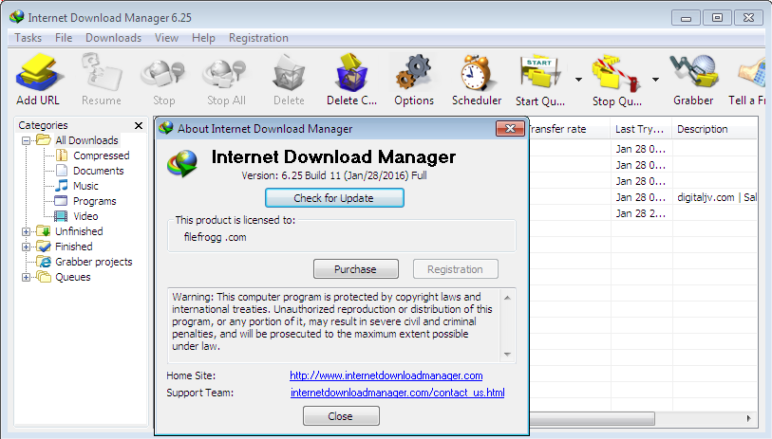The image size is (772, 439).
Task: Click the Close button in About dialog
Action: tap(341, 416)
